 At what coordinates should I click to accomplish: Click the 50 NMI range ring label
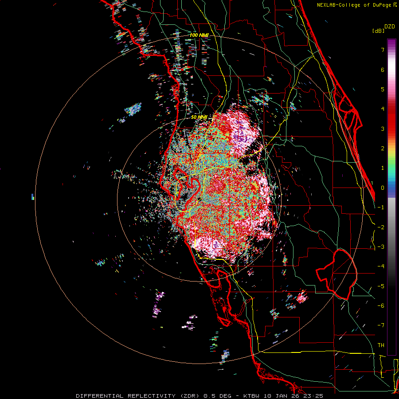tap(199, 117)
